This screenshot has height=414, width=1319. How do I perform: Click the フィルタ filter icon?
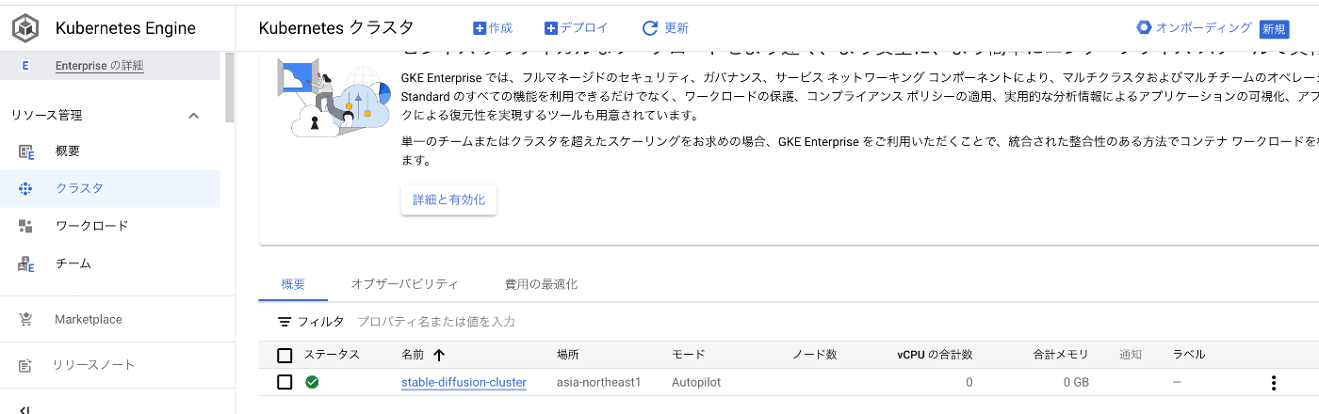[x=285, y=322]
